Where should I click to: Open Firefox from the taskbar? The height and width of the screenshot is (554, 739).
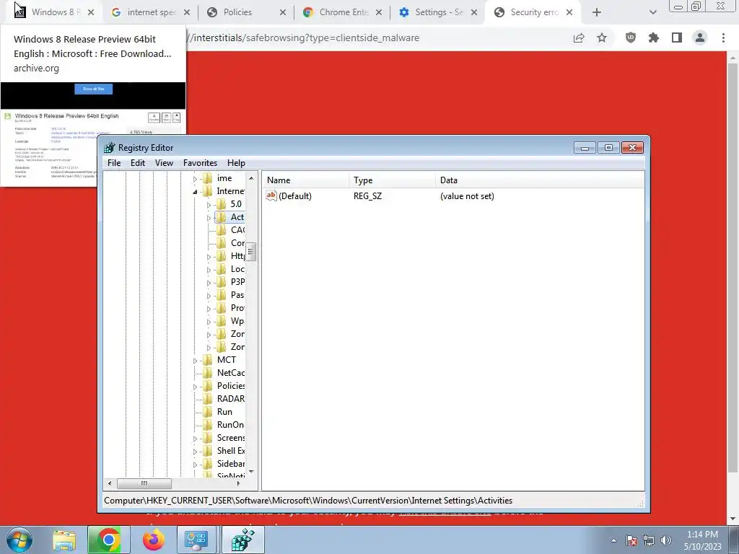coord(154,540)
